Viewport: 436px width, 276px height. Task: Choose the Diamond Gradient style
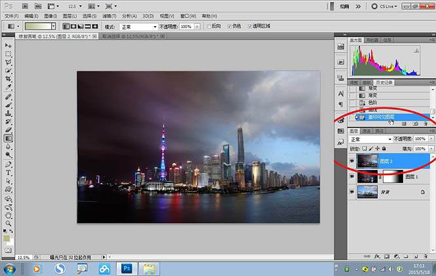click(95, 26)
